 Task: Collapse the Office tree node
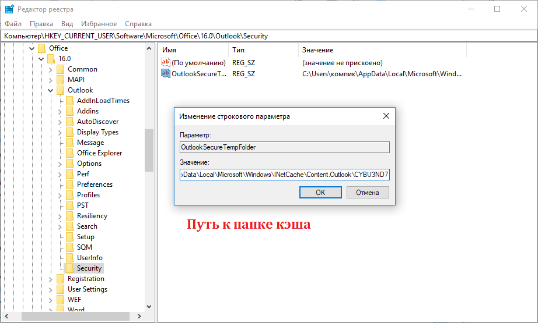32,48
